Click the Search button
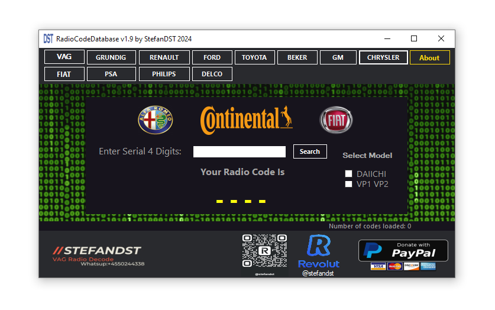The height and width of the screenshot is (310, 495). coord(310,151)
